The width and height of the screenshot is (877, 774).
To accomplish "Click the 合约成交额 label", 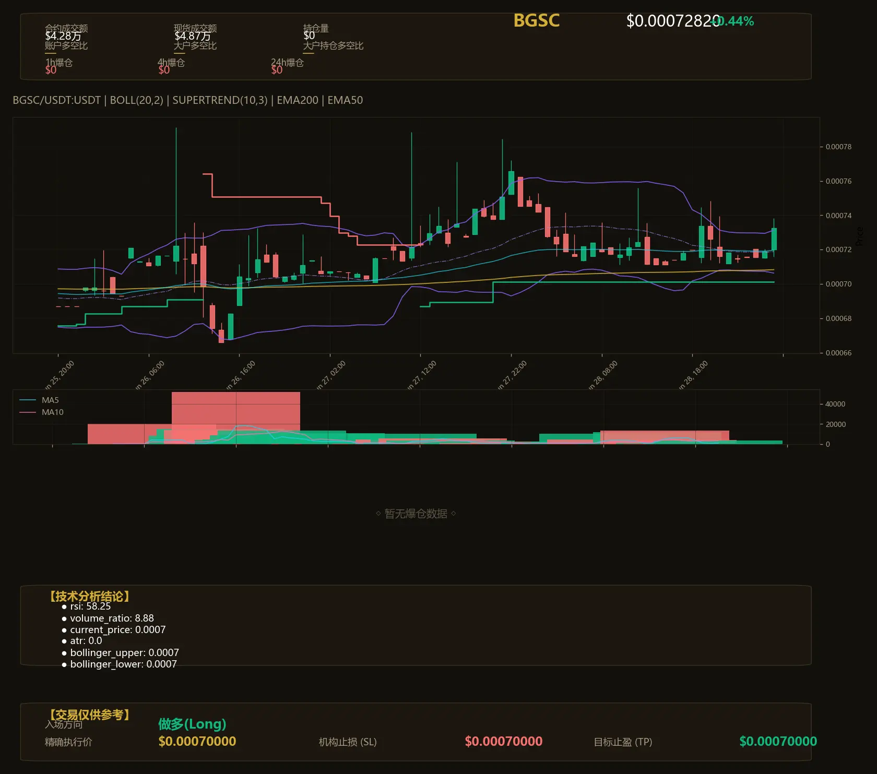I will point(66,28).
